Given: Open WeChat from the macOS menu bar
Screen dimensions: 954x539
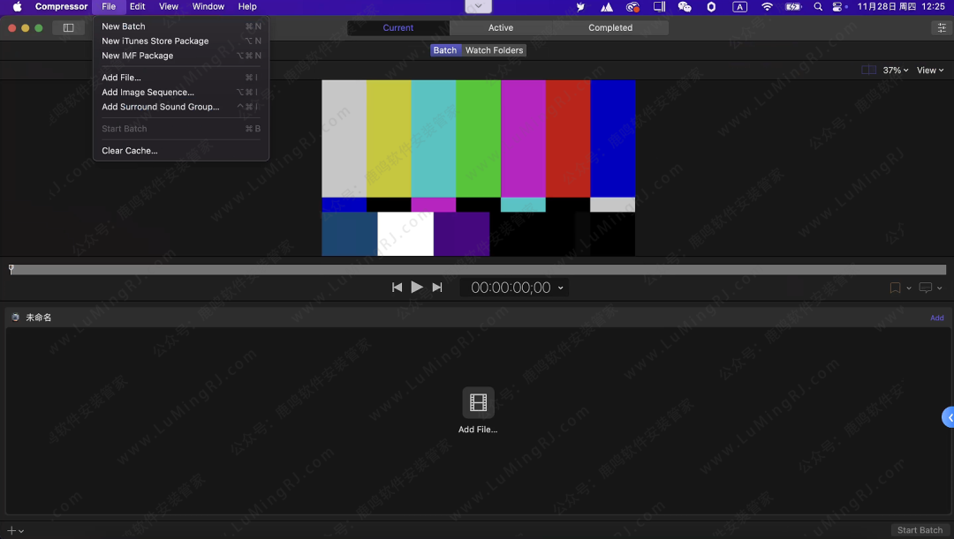Looking at the screenshot, I should 685,7.
